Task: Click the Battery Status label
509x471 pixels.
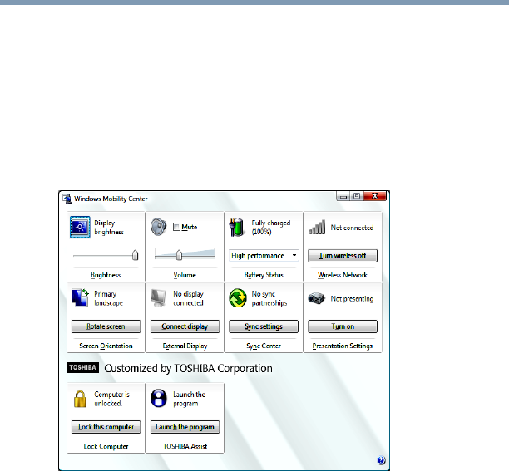Action: [x=264, y=275]
